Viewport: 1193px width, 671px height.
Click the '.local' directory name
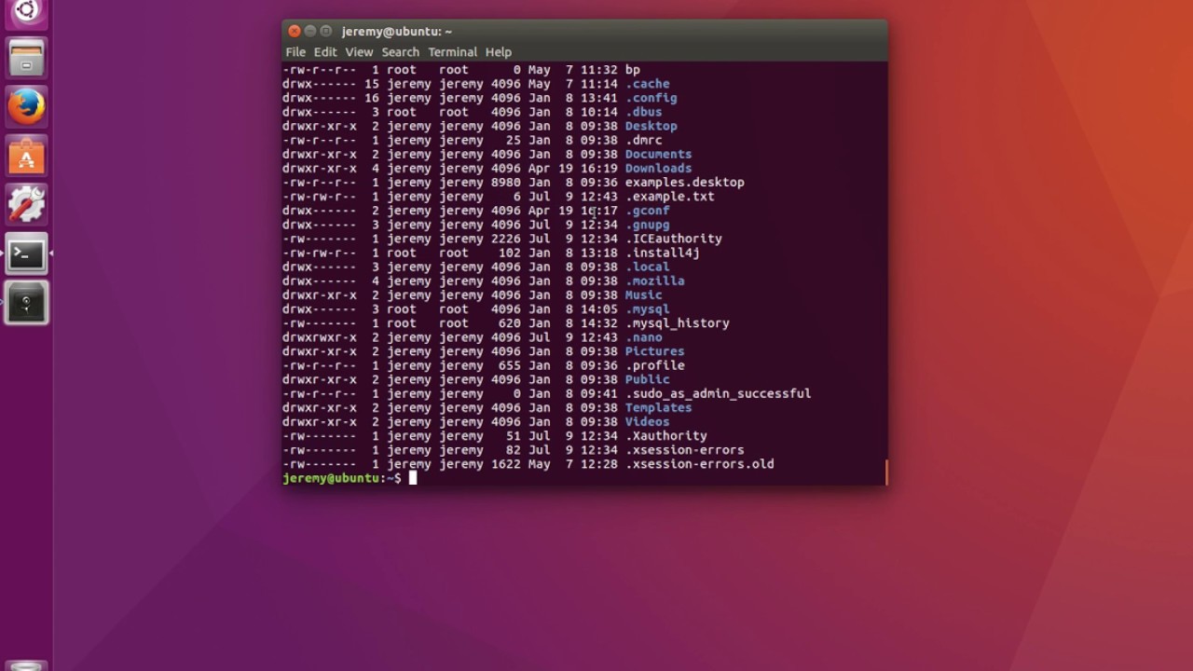(x=648, y=267)
